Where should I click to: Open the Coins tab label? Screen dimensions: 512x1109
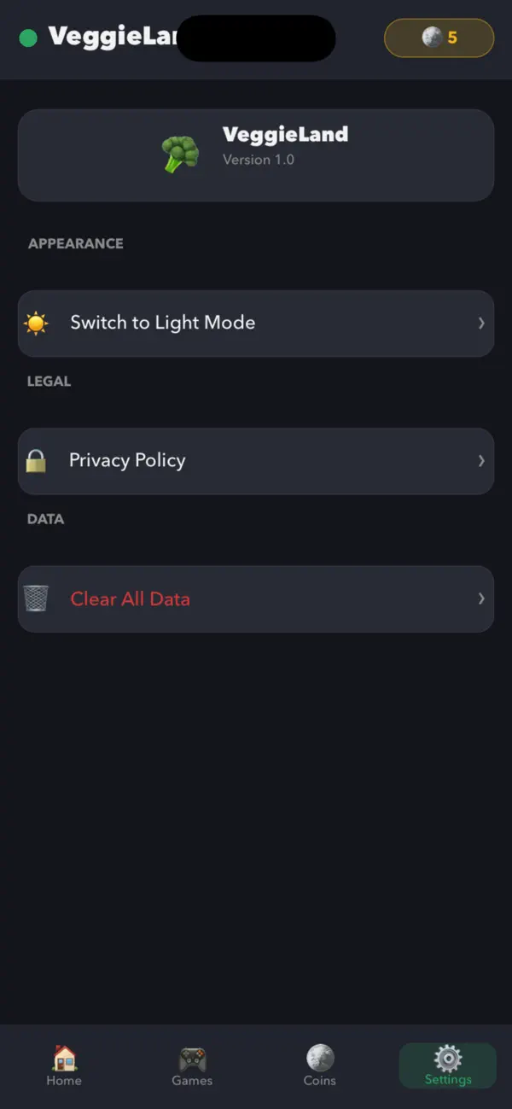tap(320, 1081)
